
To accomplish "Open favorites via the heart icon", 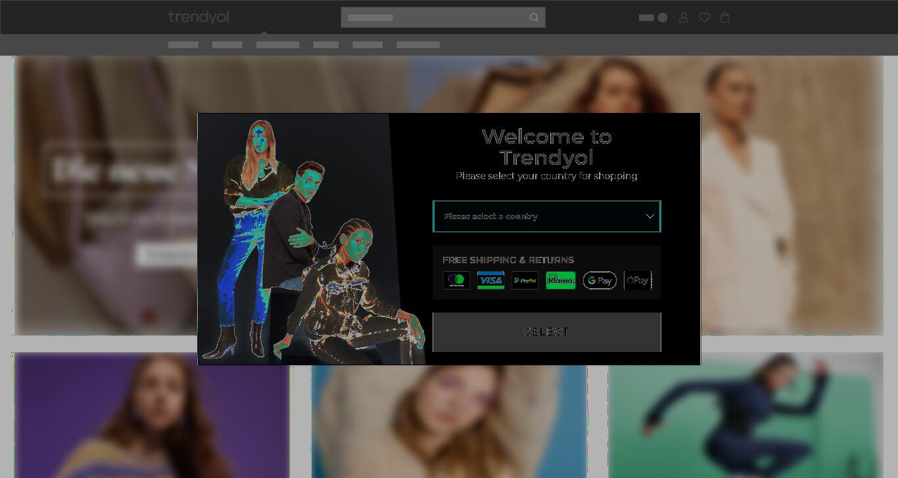I will coord(705,18).
